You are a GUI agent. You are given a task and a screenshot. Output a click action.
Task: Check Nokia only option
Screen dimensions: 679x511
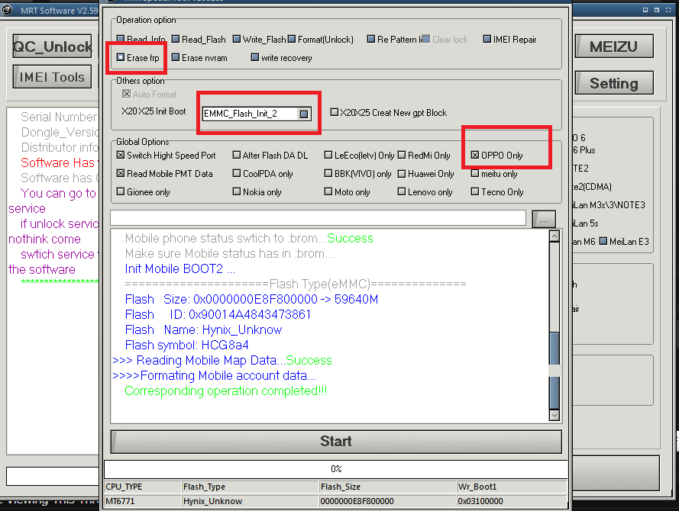coord(237,191)
